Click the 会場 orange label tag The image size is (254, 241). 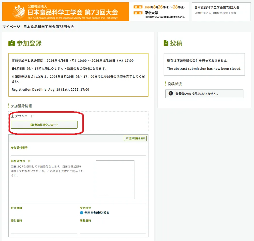click(138, 13)
